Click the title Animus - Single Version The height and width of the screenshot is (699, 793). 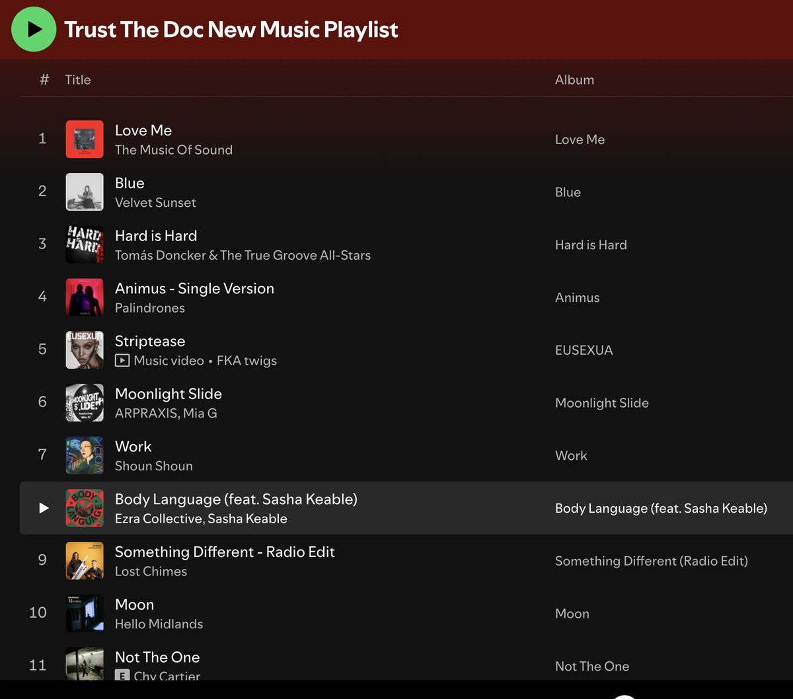click(x=194, y=289)
